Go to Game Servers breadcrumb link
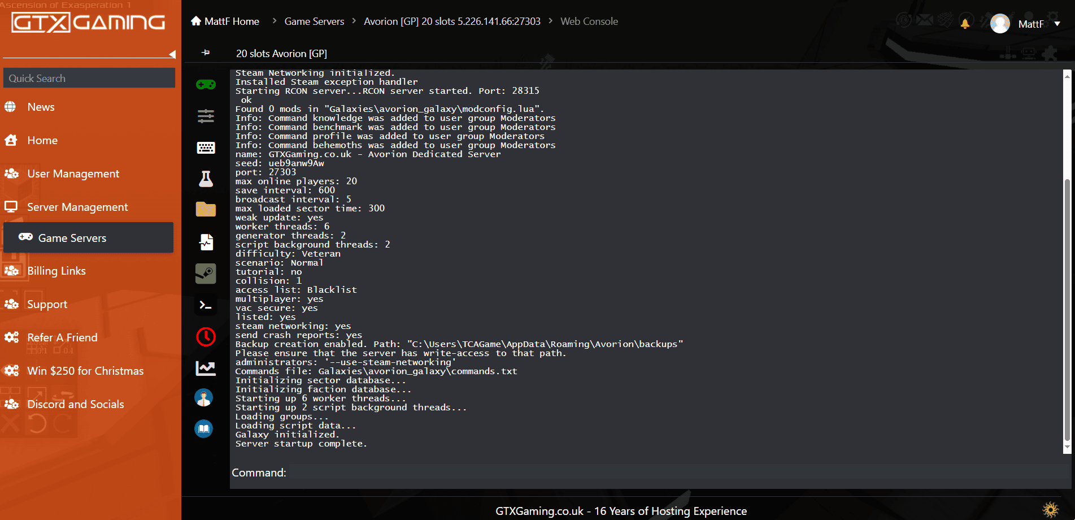 tap(314, 21)
